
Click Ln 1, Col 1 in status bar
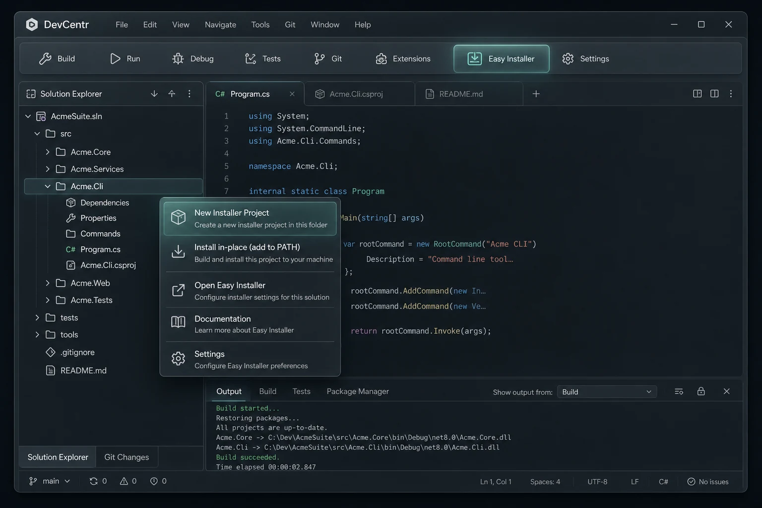tap(496, 482)
